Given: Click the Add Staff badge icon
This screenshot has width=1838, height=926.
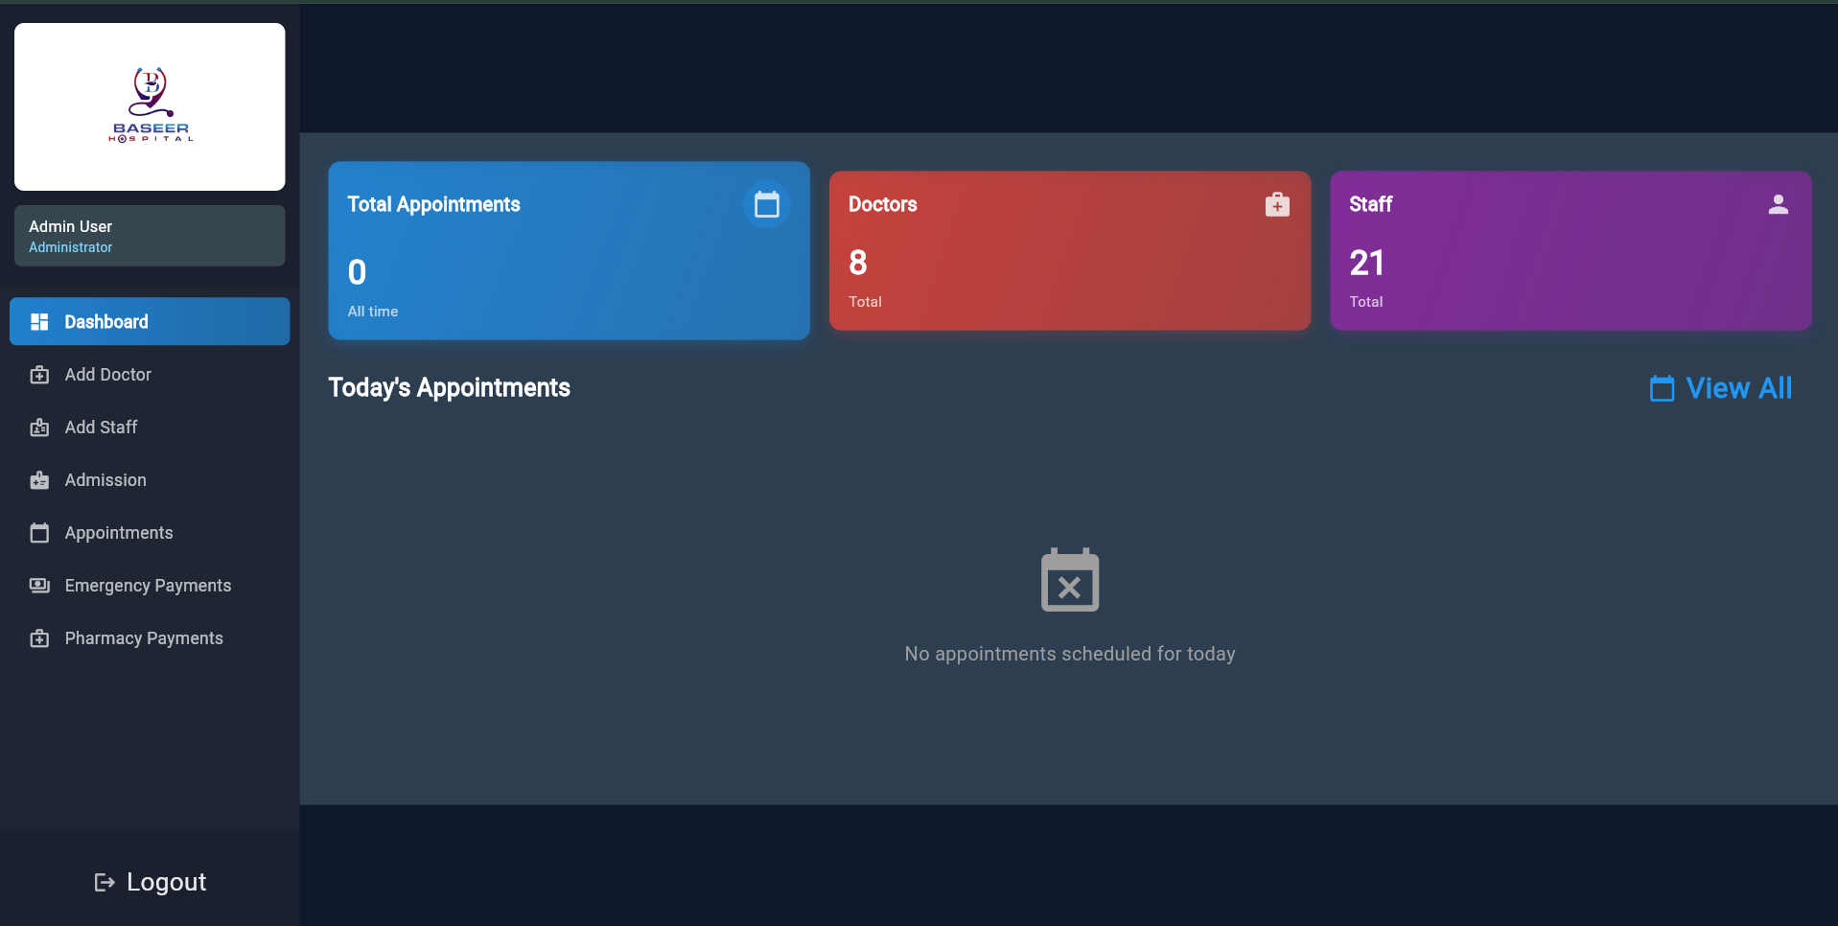Looking at the screenshot, I should (39, 428).
